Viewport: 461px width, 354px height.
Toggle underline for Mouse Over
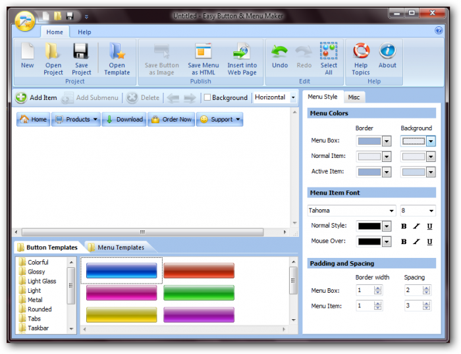click(x=429, y=241)
